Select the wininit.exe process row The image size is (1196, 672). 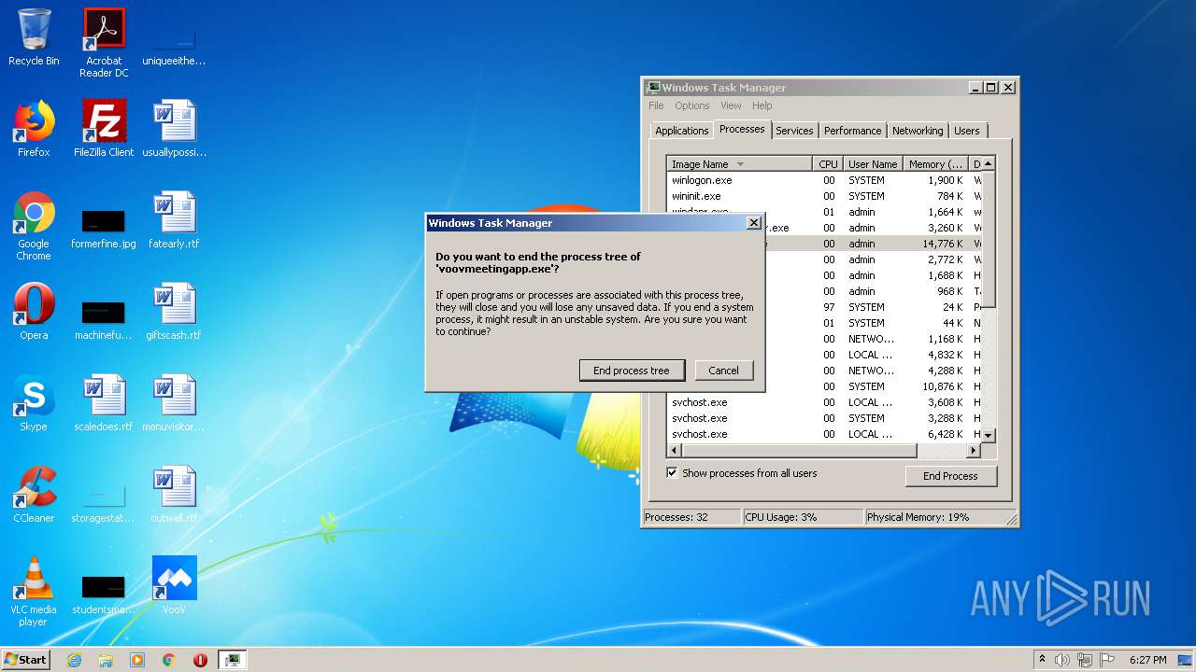[823, 196]
